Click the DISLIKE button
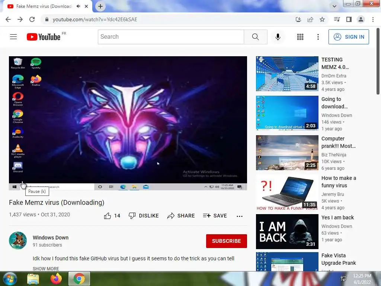 [144, 216]
